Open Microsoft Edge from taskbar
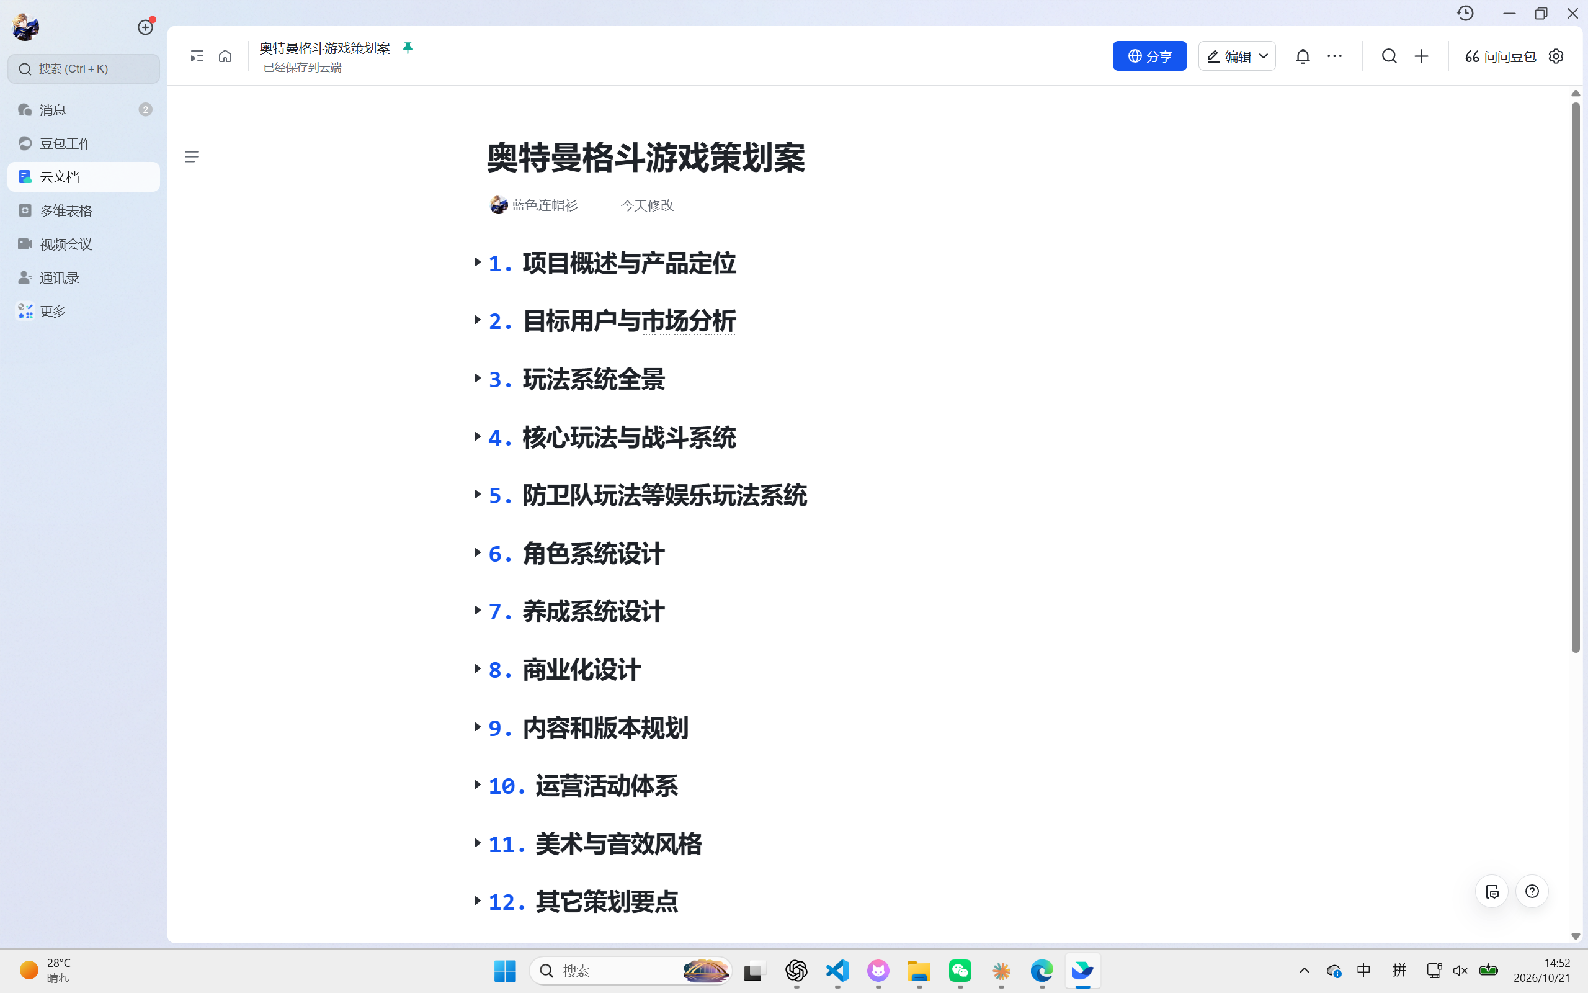 1042,971
